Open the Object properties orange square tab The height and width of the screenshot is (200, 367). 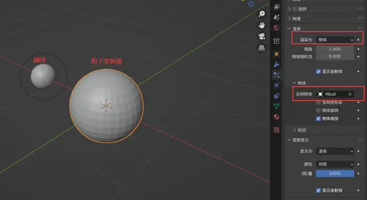(x=276, y=54)
